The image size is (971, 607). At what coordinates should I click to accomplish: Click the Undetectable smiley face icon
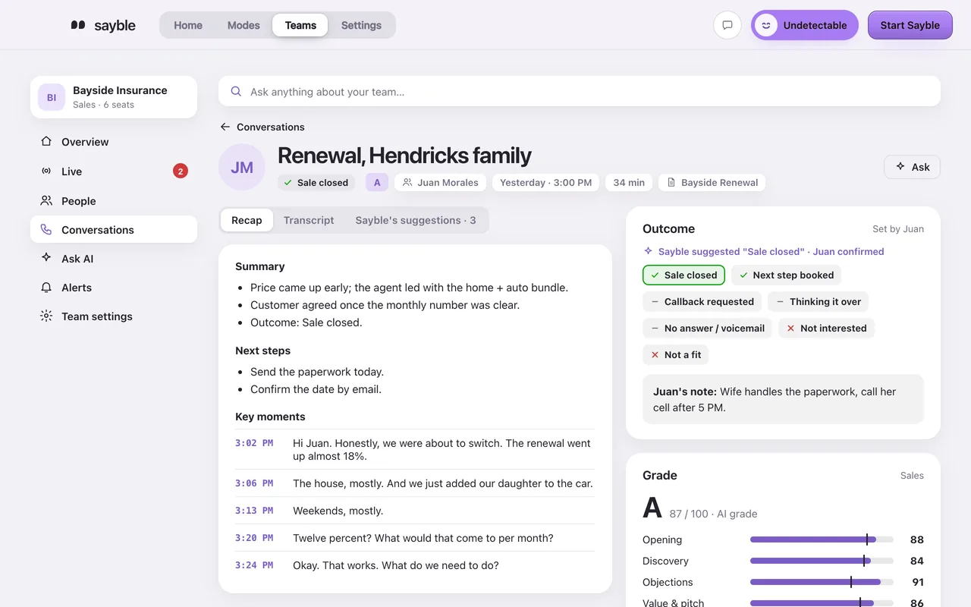(766, 25)
